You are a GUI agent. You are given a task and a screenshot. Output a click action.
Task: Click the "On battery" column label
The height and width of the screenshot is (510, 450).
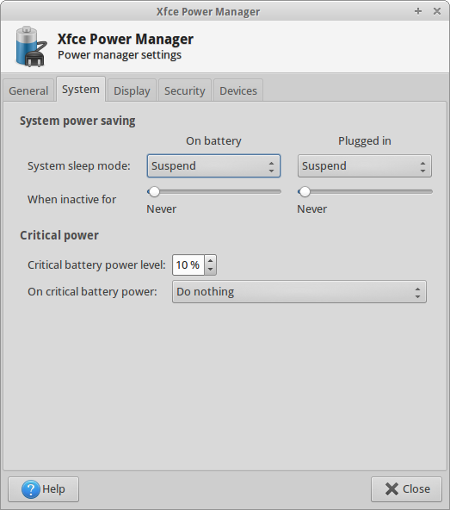coord(213,140)
